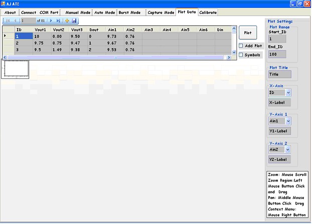Switch to the About tab
Screen dimensions: 312x224
pyautogui.click(x=10, y=13)
